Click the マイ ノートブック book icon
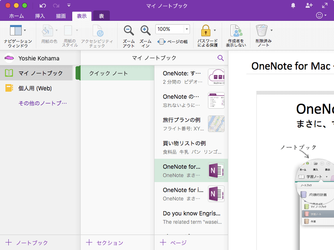The width and height of the screenshot is (334, 250). (x=9, y=73)
